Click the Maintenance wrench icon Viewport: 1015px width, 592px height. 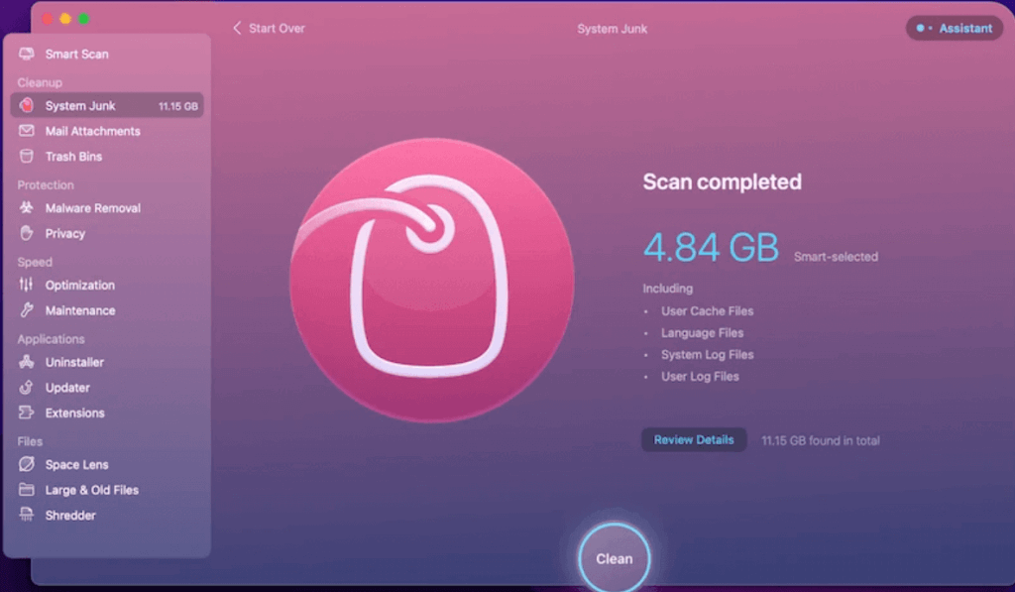tap(27, 310)
